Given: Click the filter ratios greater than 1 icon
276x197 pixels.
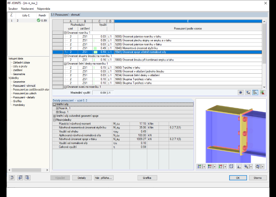Looking at the screenshot, I should coord(248,93).
